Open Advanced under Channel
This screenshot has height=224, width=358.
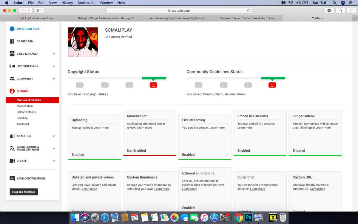pyautogui.click(x=23, y=124)
